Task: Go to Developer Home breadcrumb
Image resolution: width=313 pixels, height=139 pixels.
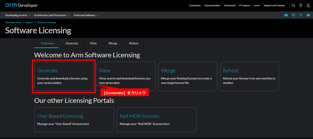Action: (x=14, y=22)
